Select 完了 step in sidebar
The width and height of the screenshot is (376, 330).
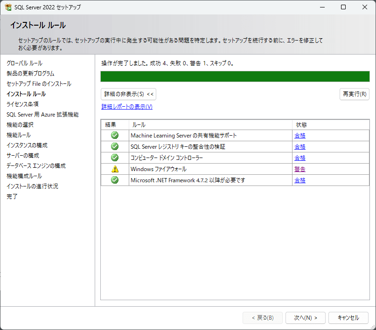pos(12,197)
